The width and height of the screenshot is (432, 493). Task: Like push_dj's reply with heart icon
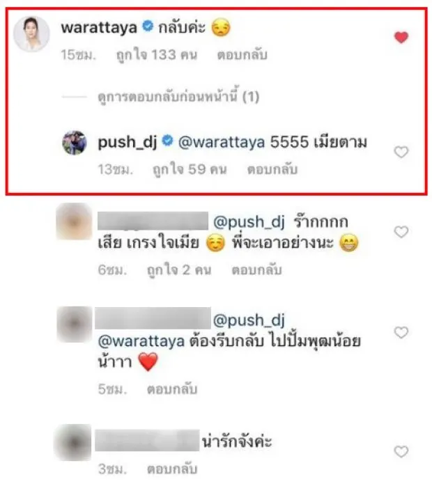[x=401, y=152]
